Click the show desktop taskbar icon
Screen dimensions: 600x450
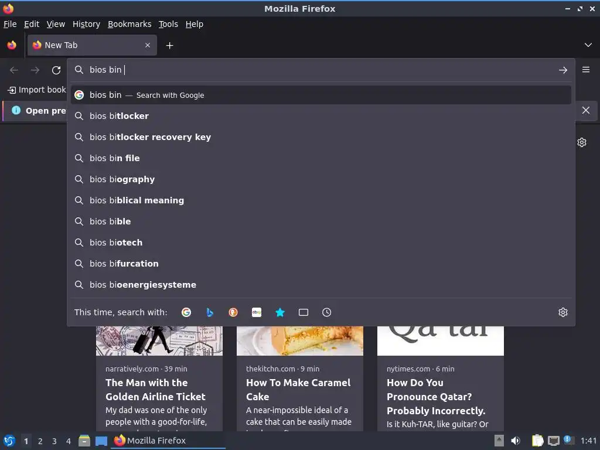[x=101, y=441]
